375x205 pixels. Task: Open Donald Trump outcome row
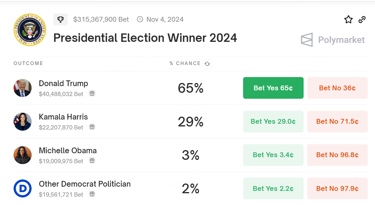pyautogui.click(x=64, y=84)
